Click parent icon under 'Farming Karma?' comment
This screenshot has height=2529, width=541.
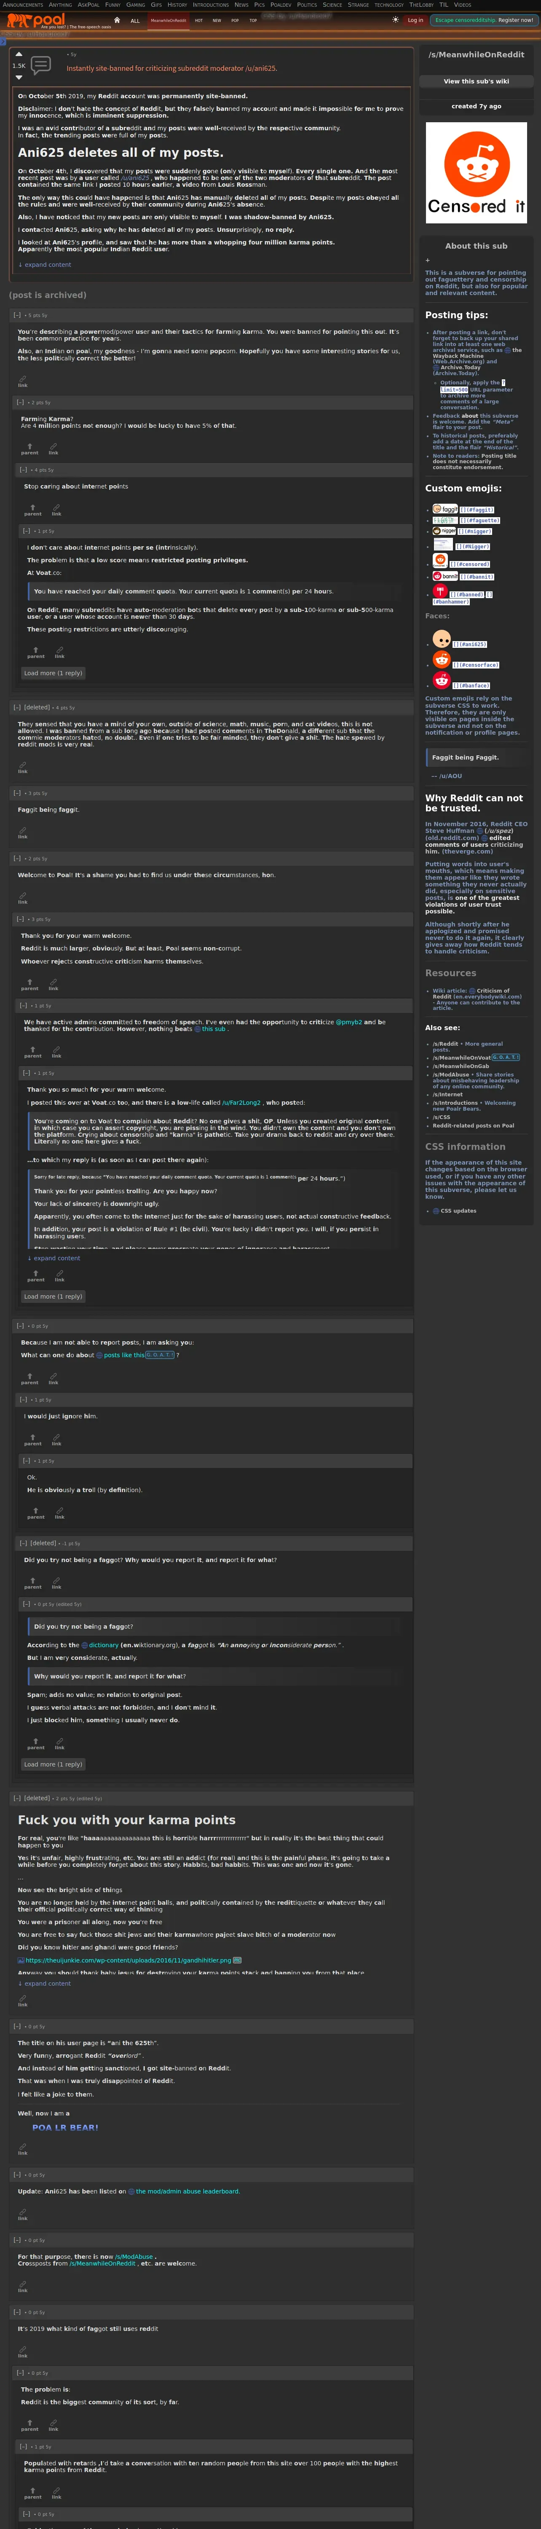coord(29,448)
